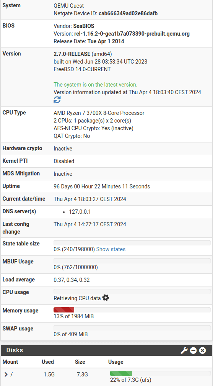Click the Memory usage progress bar

point(132,310)
